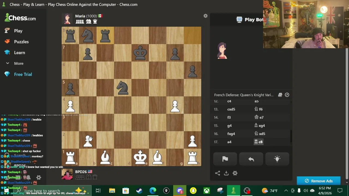This screenshot has height=196, width=349.
Task: Click the share game icon
Action: pyautogui.click(x=218, y=173)
